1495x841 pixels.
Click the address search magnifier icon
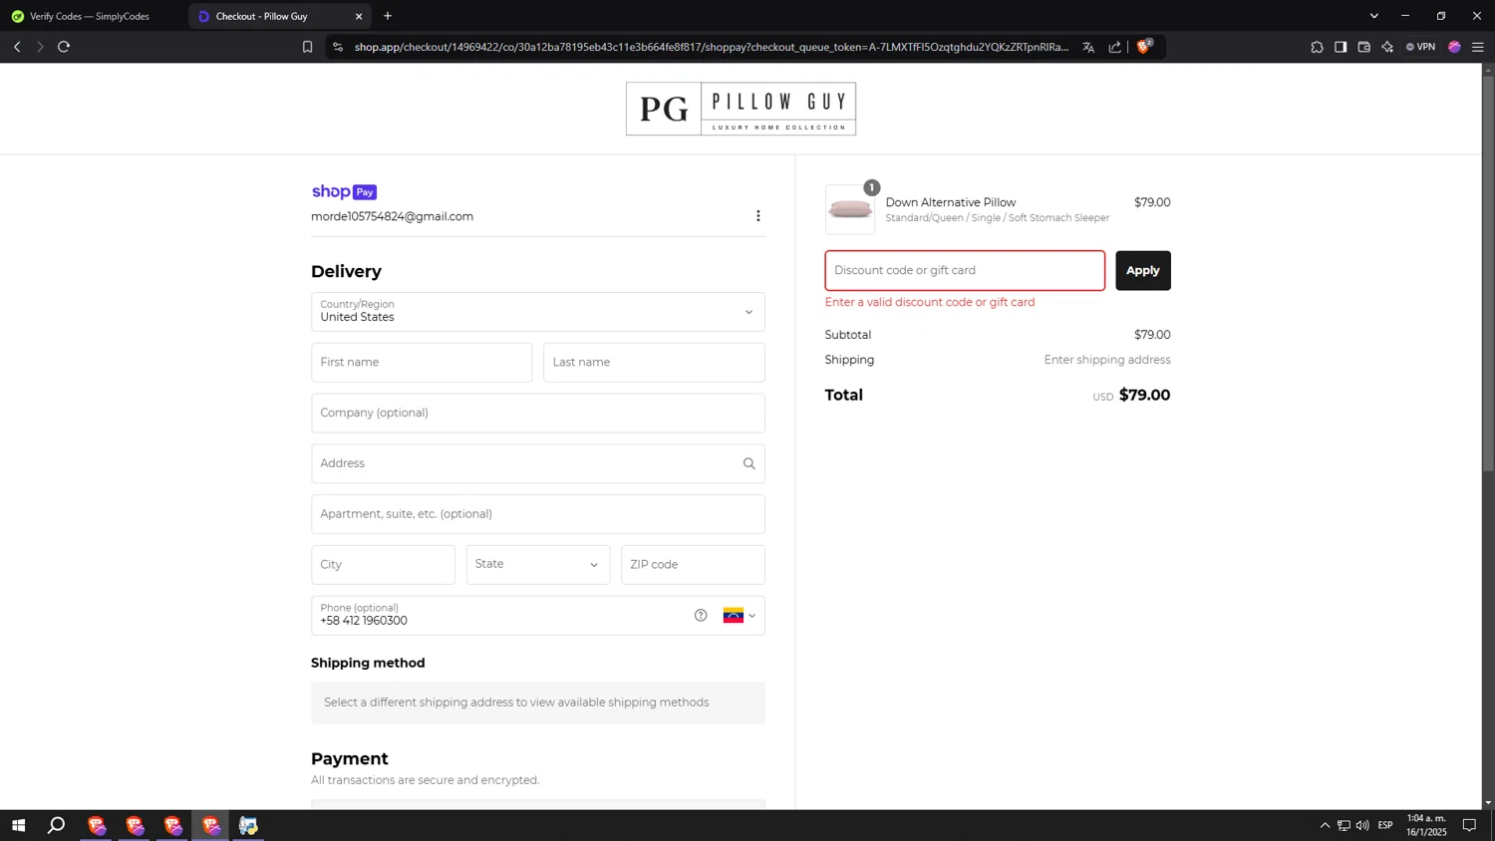749,463
